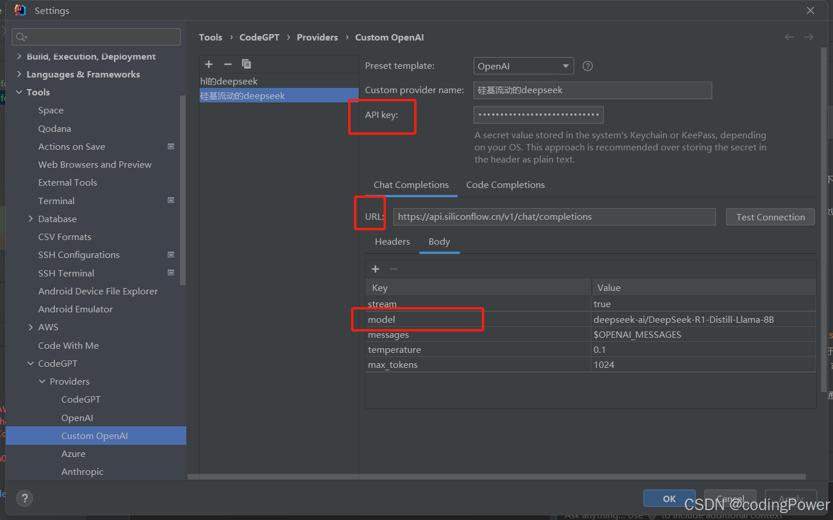833x520 pixels.
Task: Click the max_tokens value 1024
Action: [x=703, y=364]
